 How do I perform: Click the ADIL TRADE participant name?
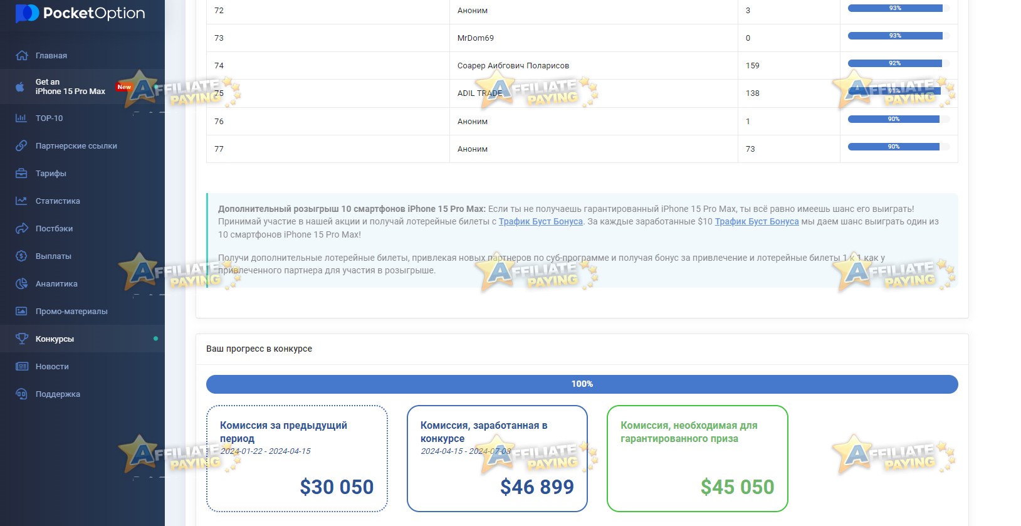[x=480, y=93]
